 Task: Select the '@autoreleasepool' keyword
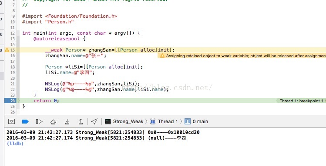click(x=57, y=39)
